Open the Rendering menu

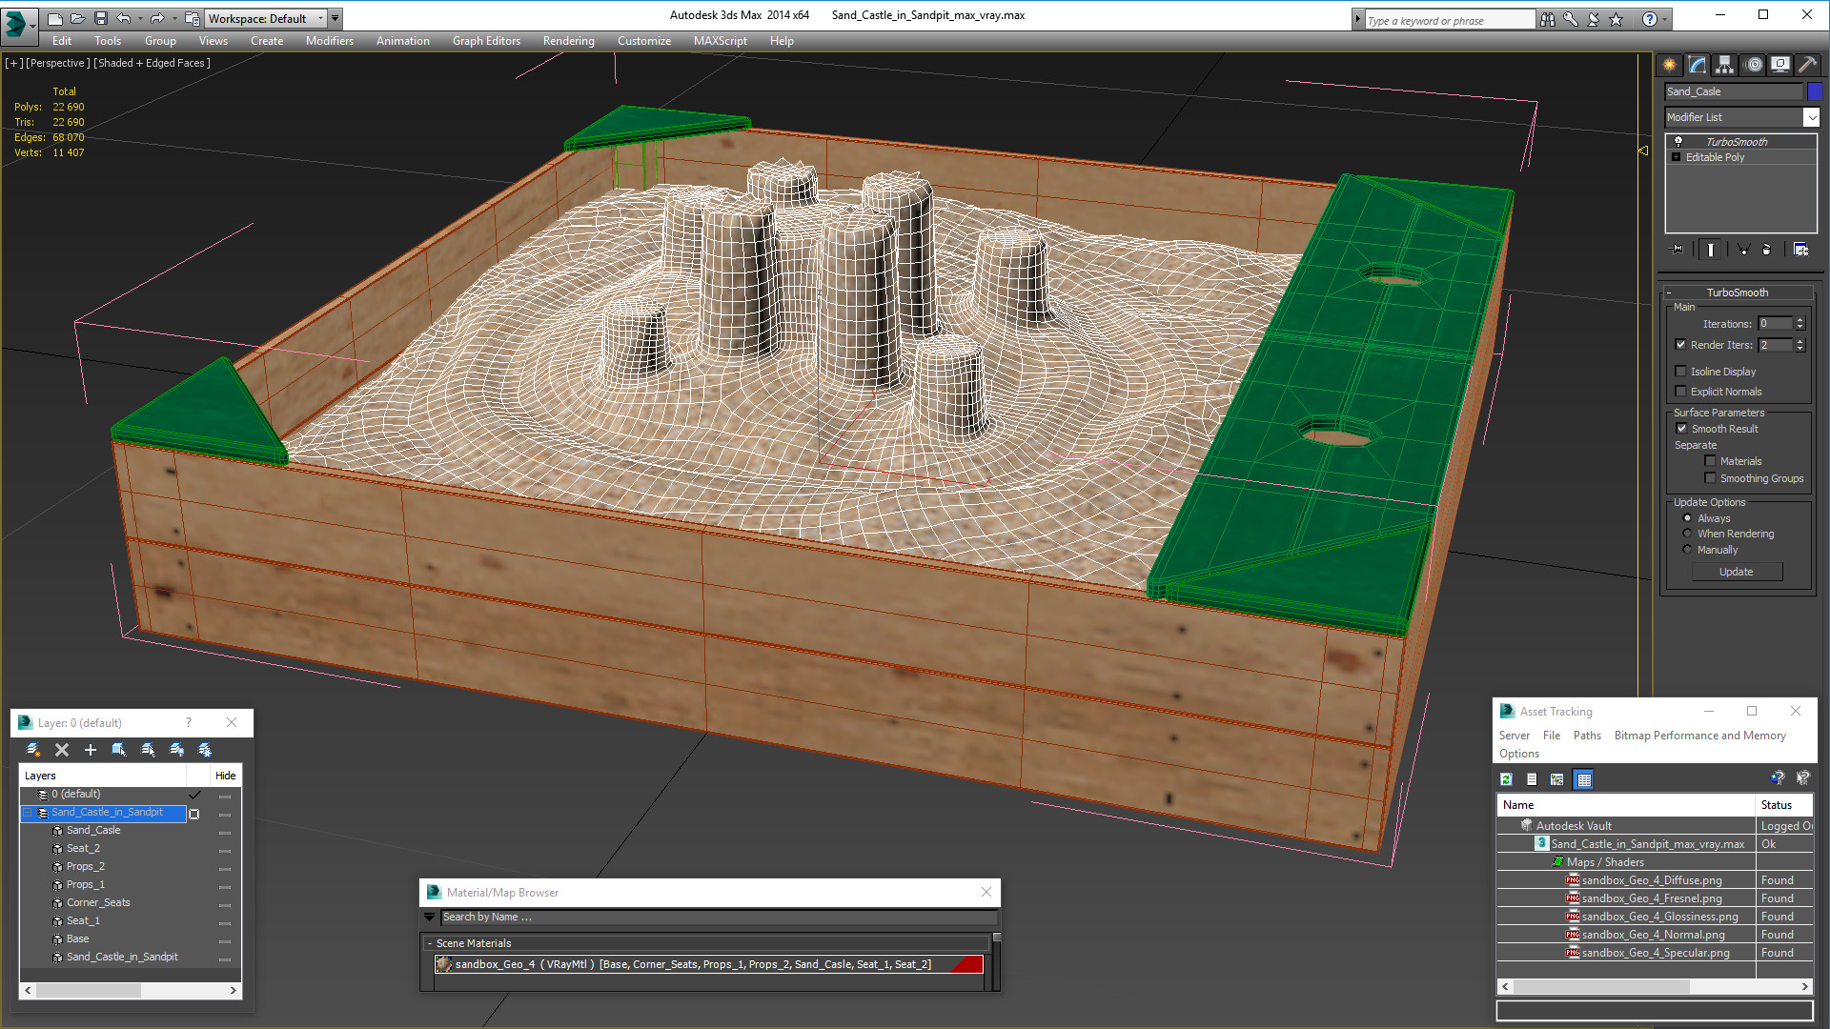click(x=568, y=41)
